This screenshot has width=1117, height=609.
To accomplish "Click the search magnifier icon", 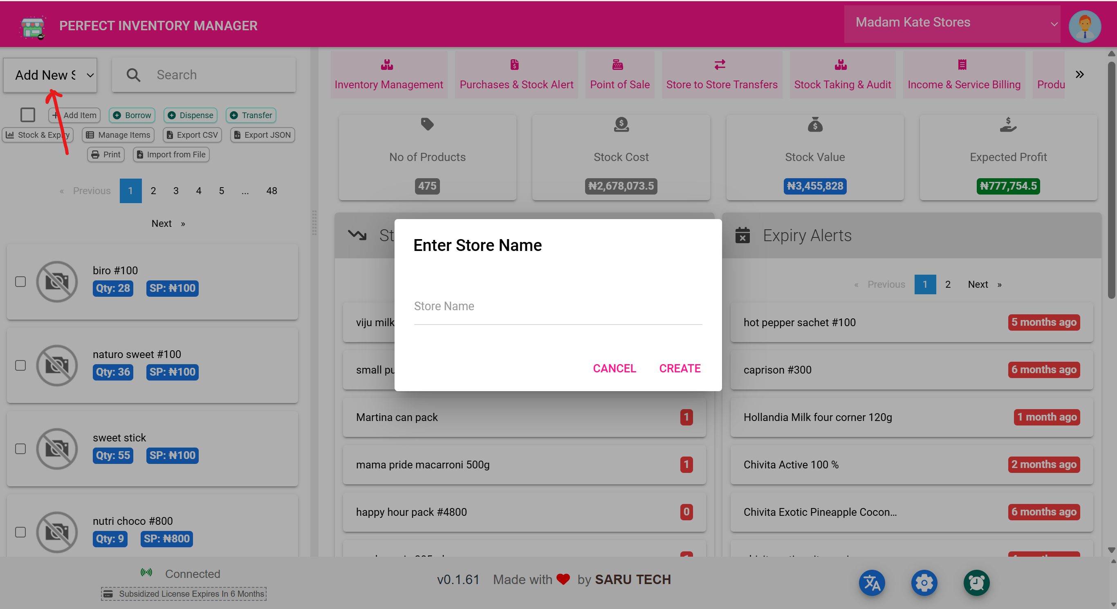I will click(133, 75).
